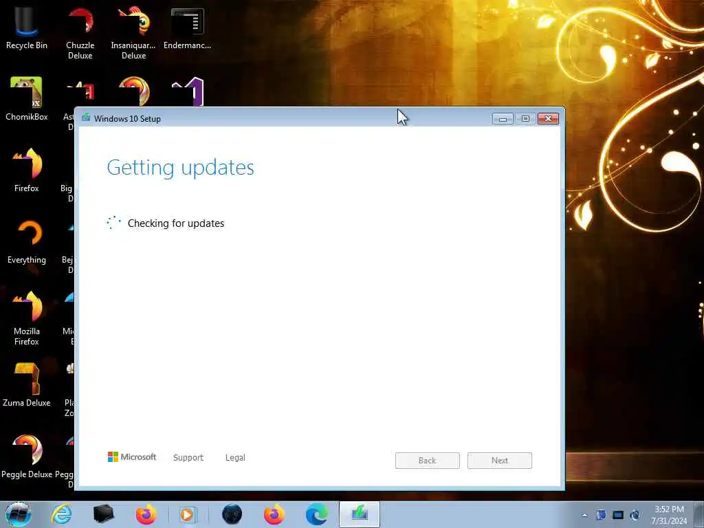Screen dimensions: 704x528
Task: Open Firefox taskbar icon beside Media Player
Action: coord(146,514)
